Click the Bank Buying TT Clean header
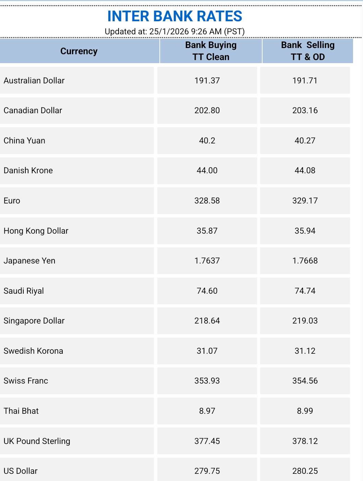Screen dimensions: 363x481 coord(211,51)
